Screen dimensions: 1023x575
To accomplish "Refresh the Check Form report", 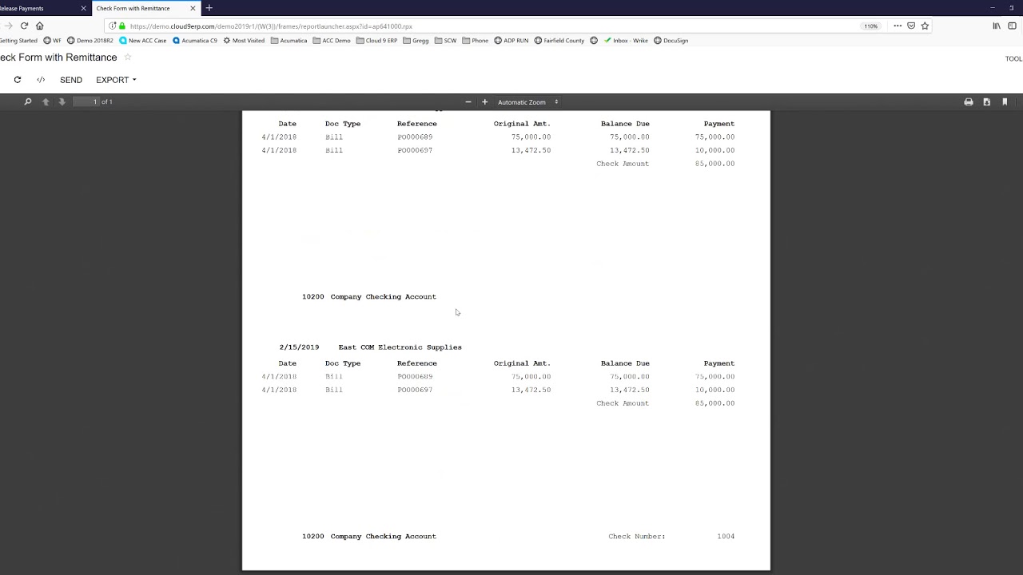I will point(18,80).
